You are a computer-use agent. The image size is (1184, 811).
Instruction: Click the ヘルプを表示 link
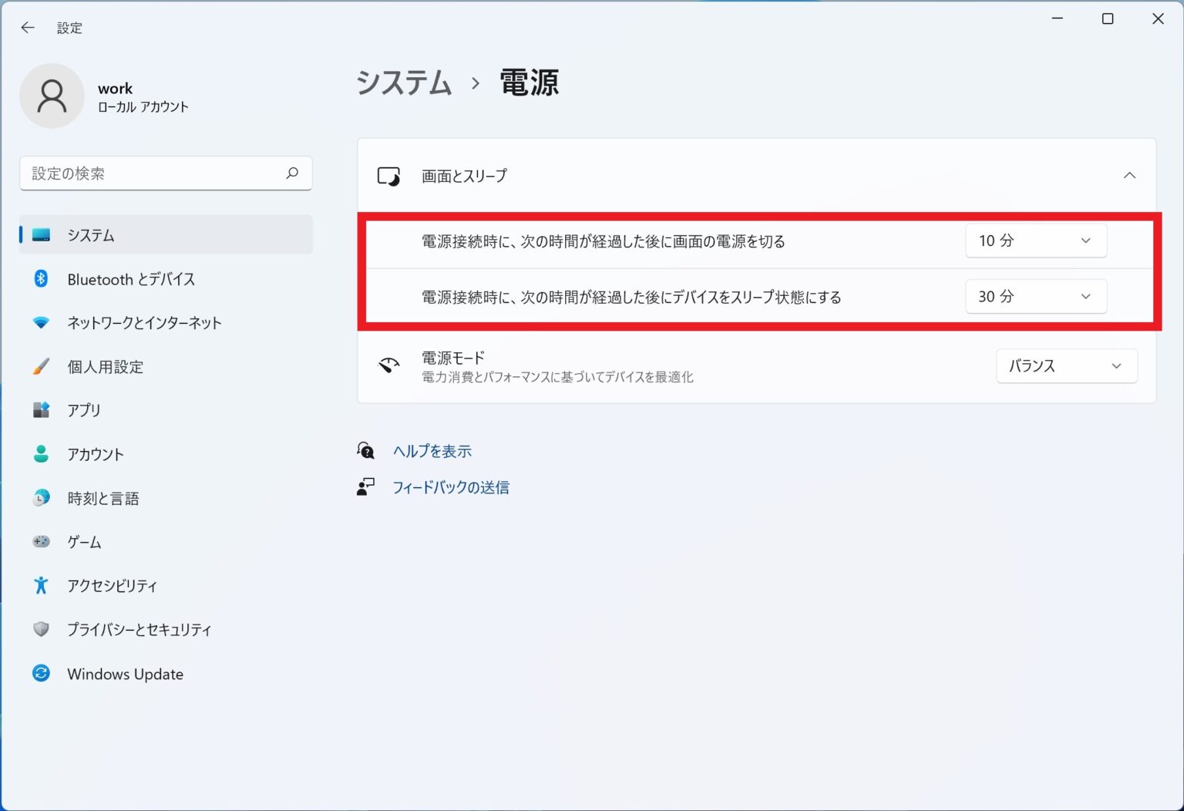tap(432, 451)
